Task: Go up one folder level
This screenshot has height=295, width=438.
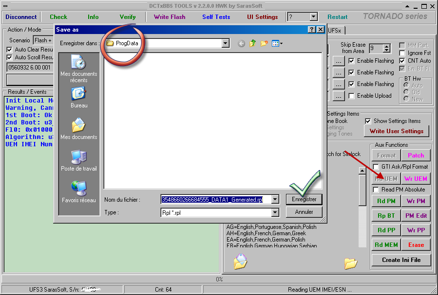Action: point(253,43)
